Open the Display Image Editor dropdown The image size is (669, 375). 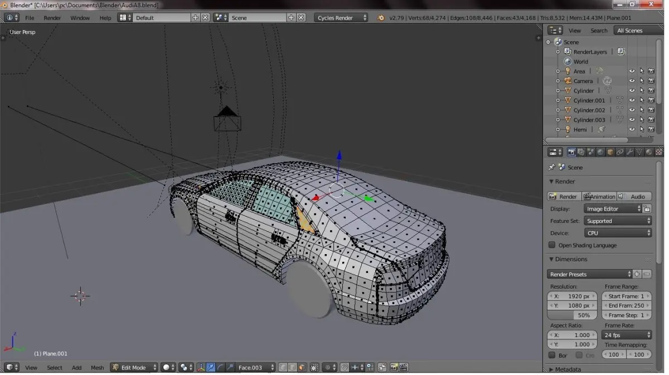(x=613, y=209)
